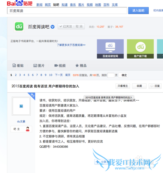
Task: Click 已关注 follow status button
Action: pos(66,26)
